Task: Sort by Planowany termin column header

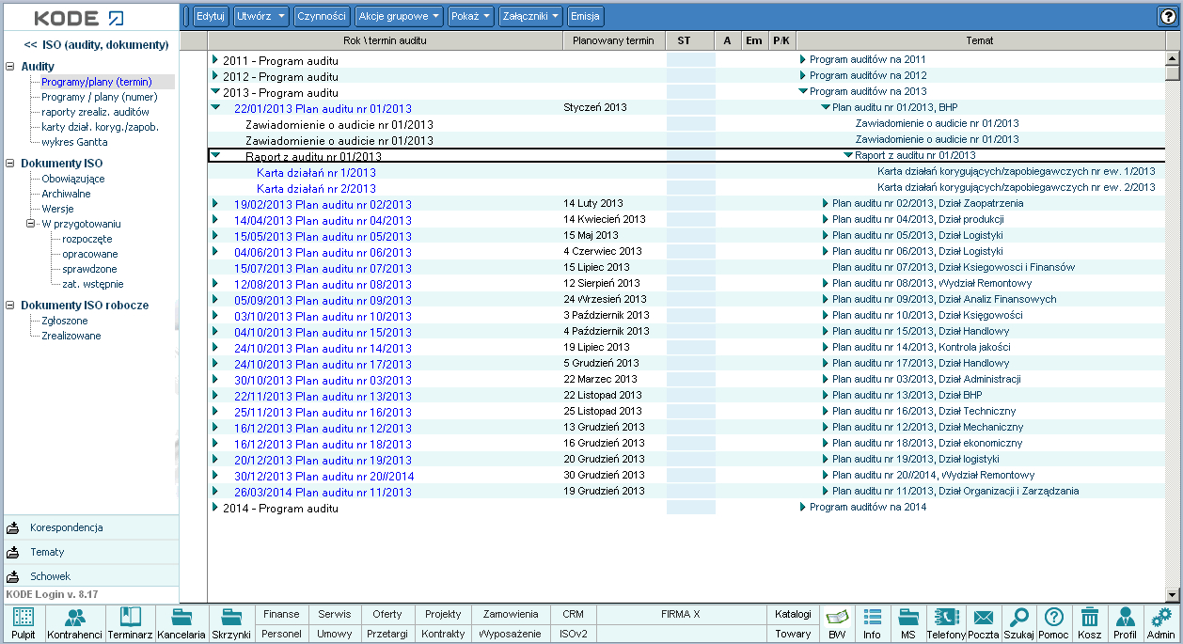Action: (x=613, y=40)
